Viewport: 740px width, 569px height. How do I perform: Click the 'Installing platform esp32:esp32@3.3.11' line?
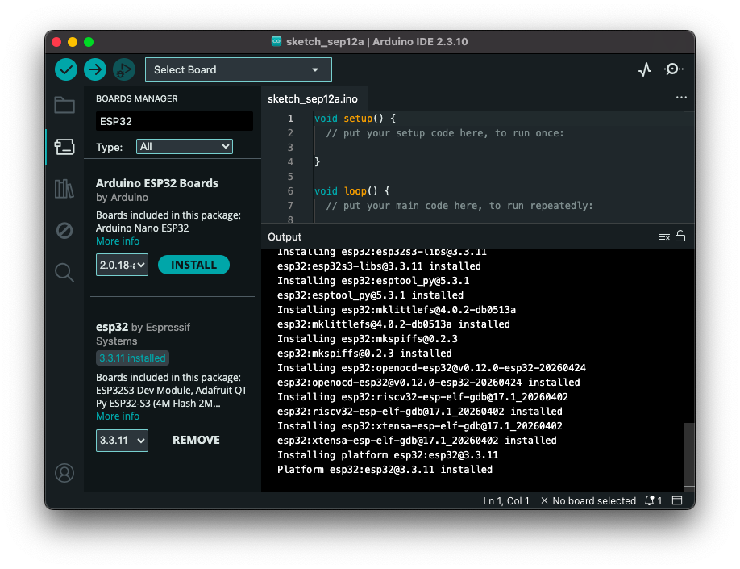click(x=388, y=454)
